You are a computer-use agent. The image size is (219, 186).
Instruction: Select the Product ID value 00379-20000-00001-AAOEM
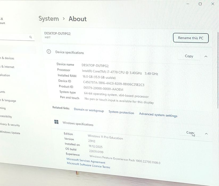tap(103, 89)
